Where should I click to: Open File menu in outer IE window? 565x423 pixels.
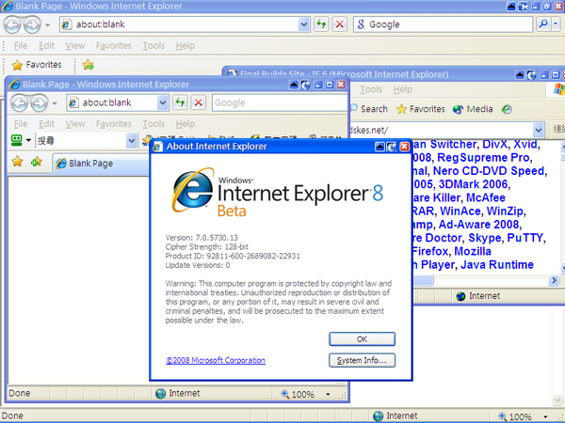coord(21,46)
